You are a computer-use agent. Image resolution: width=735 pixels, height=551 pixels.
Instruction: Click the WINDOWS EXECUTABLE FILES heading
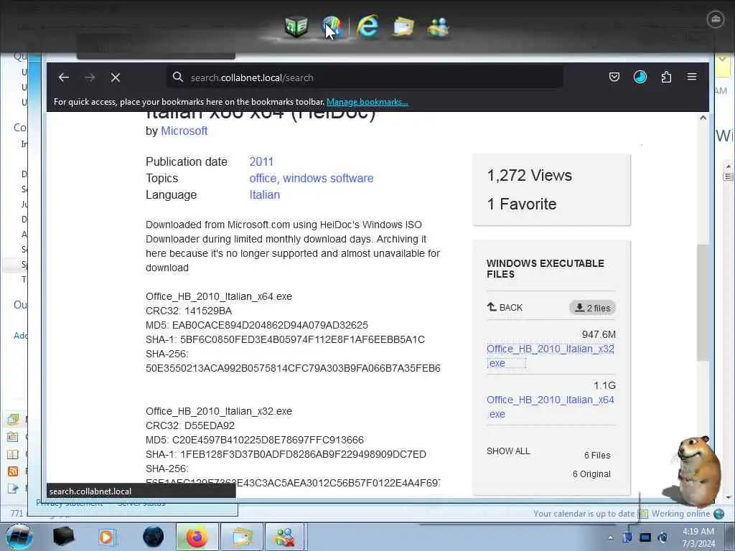click(x=546, y=269)
